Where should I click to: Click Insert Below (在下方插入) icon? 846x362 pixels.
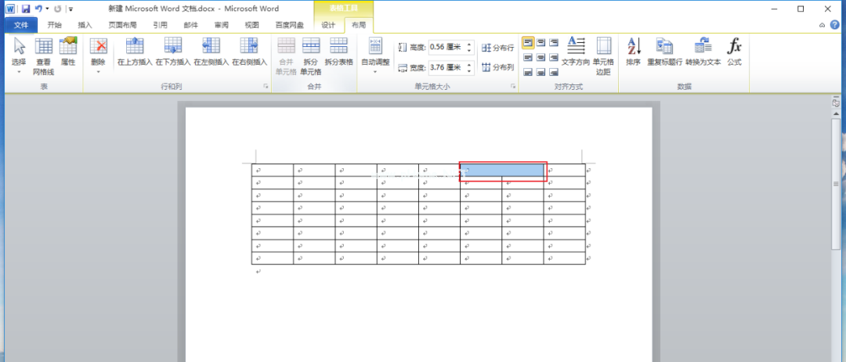pos(173,47)
